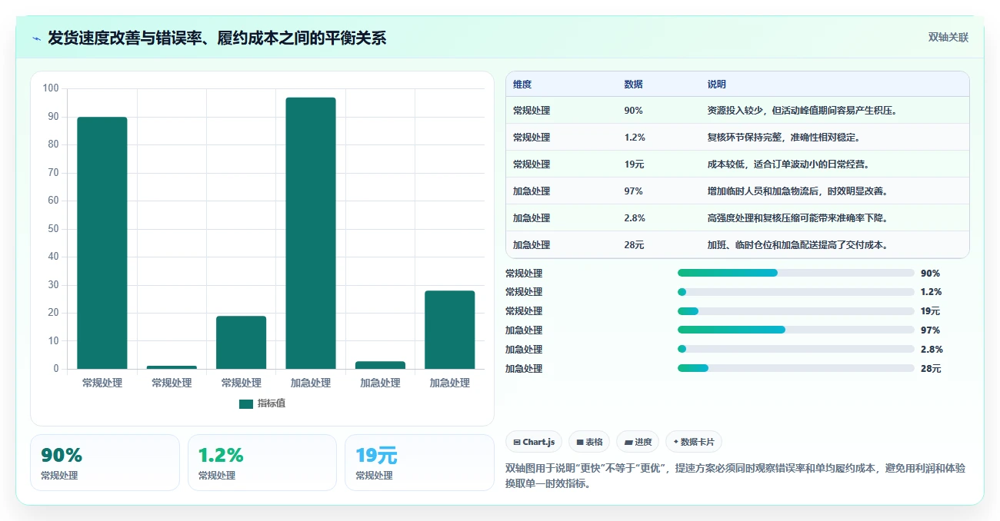The image size is (1000, 521).
Task: Click the tiny chart bar for 1.2
Action: tap(172, 367)
